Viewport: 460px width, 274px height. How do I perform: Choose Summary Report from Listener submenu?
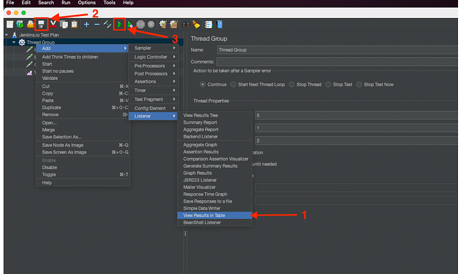[215, 122]
